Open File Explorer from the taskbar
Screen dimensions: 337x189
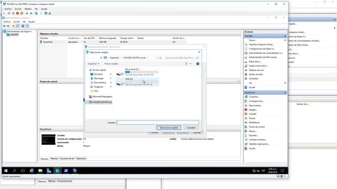(x=40, y=171)
